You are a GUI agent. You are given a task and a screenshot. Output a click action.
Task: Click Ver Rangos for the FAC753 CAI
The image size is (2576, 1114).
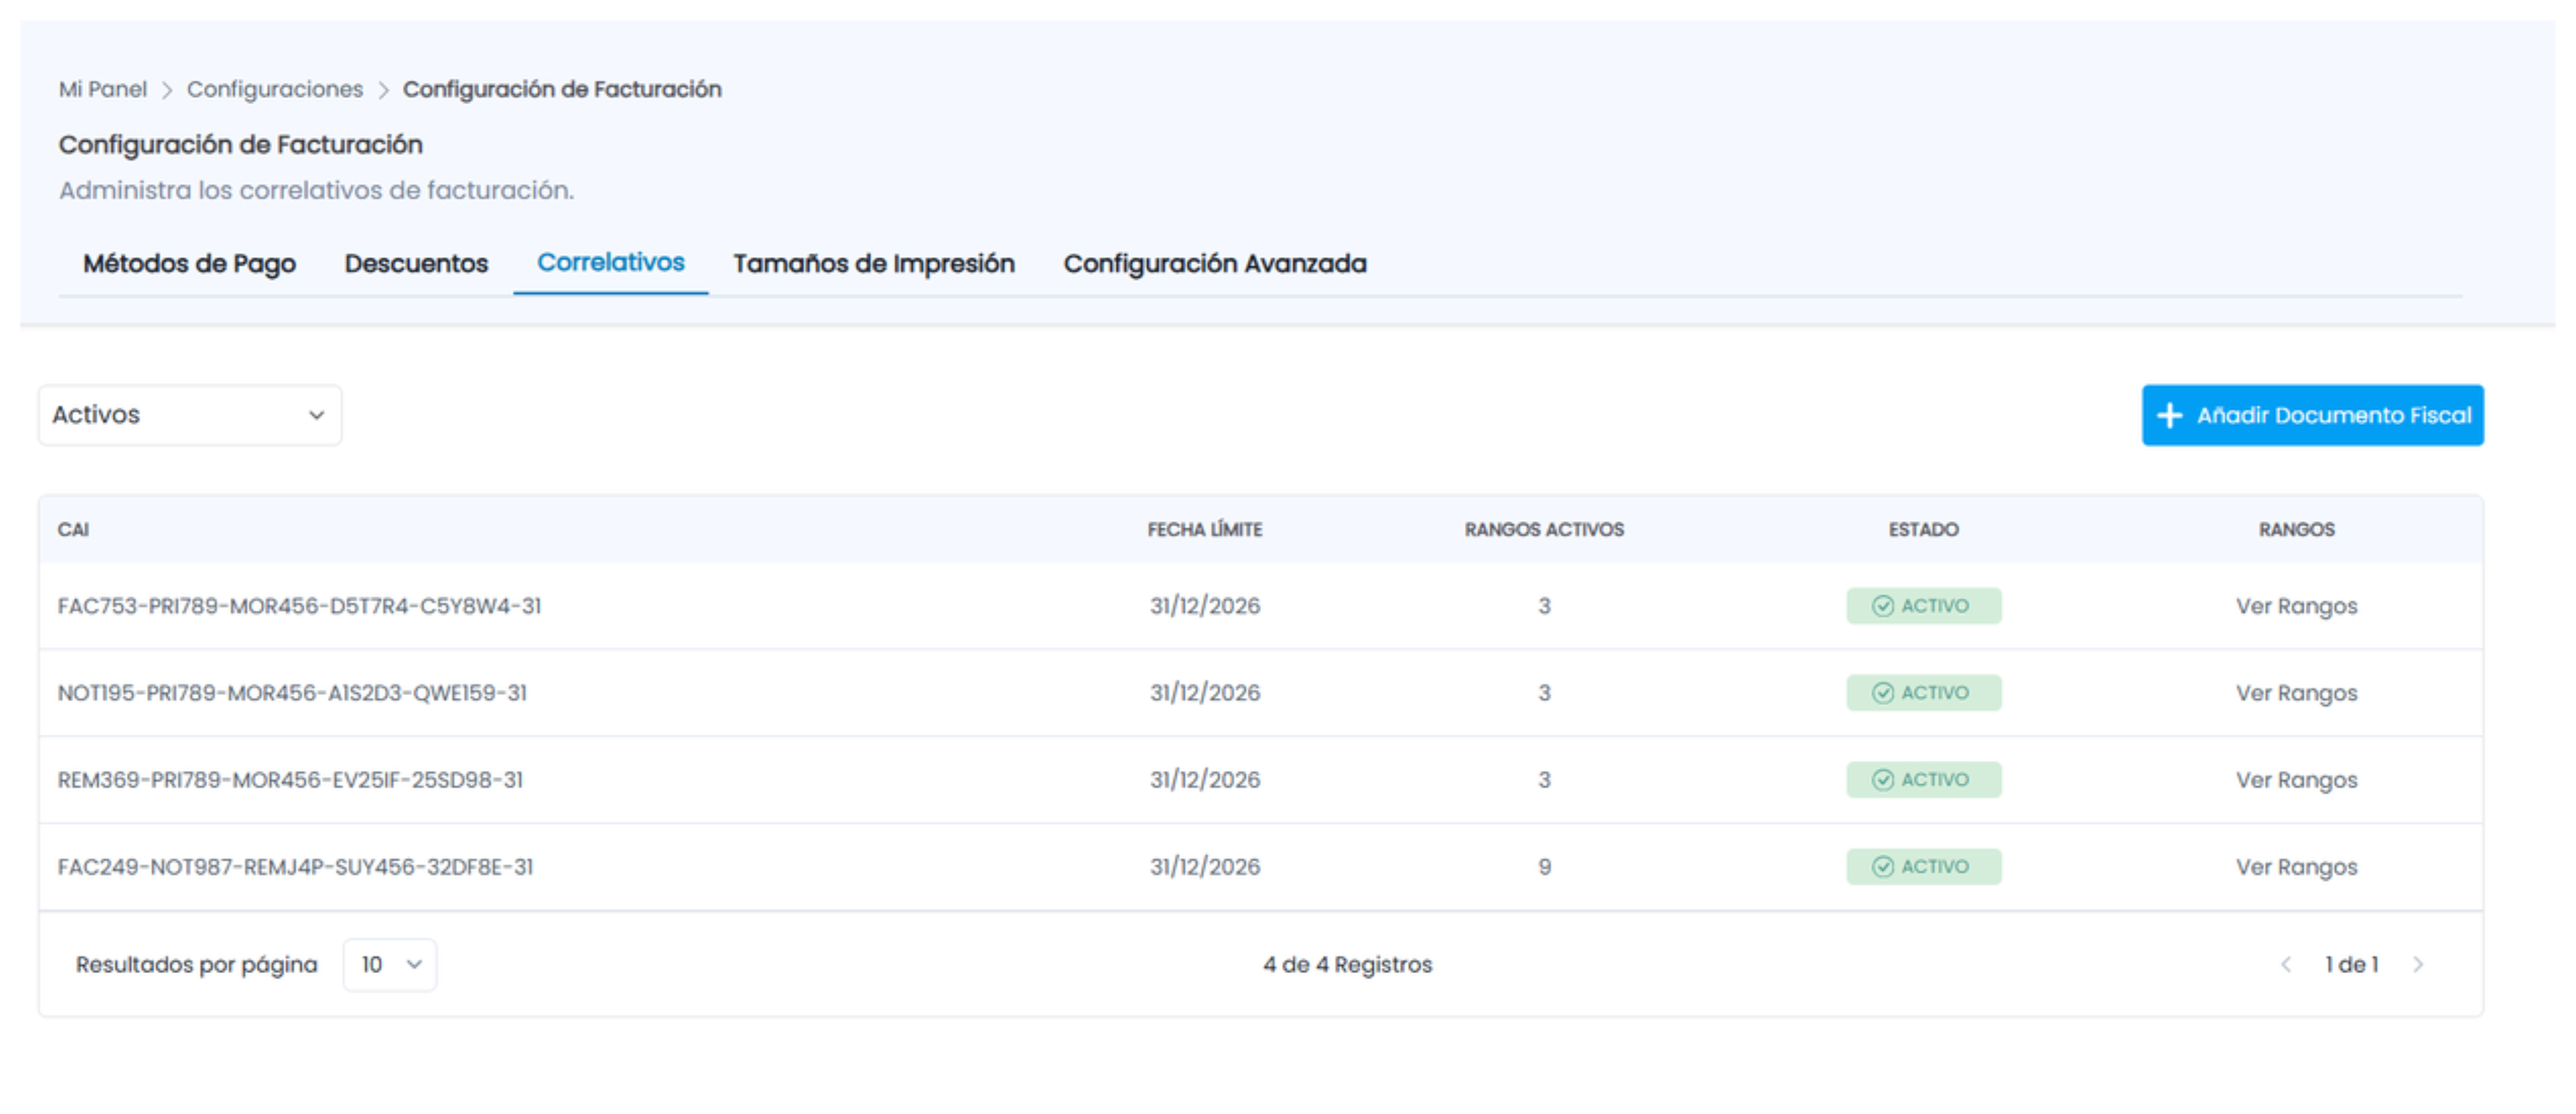pyautogui.click(x=2296, y=607)
